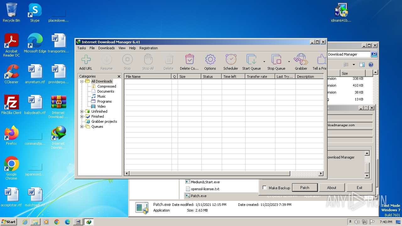The image size is (402, 226).
Task: Open the Downloads menu
Action: pos(106,48)
